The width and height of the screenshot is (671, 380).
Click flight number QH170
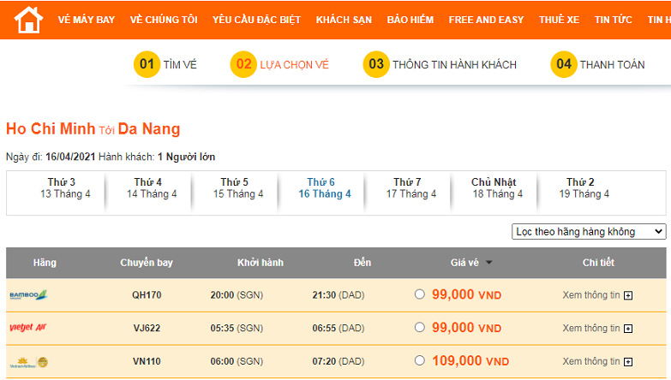[147, 295]
